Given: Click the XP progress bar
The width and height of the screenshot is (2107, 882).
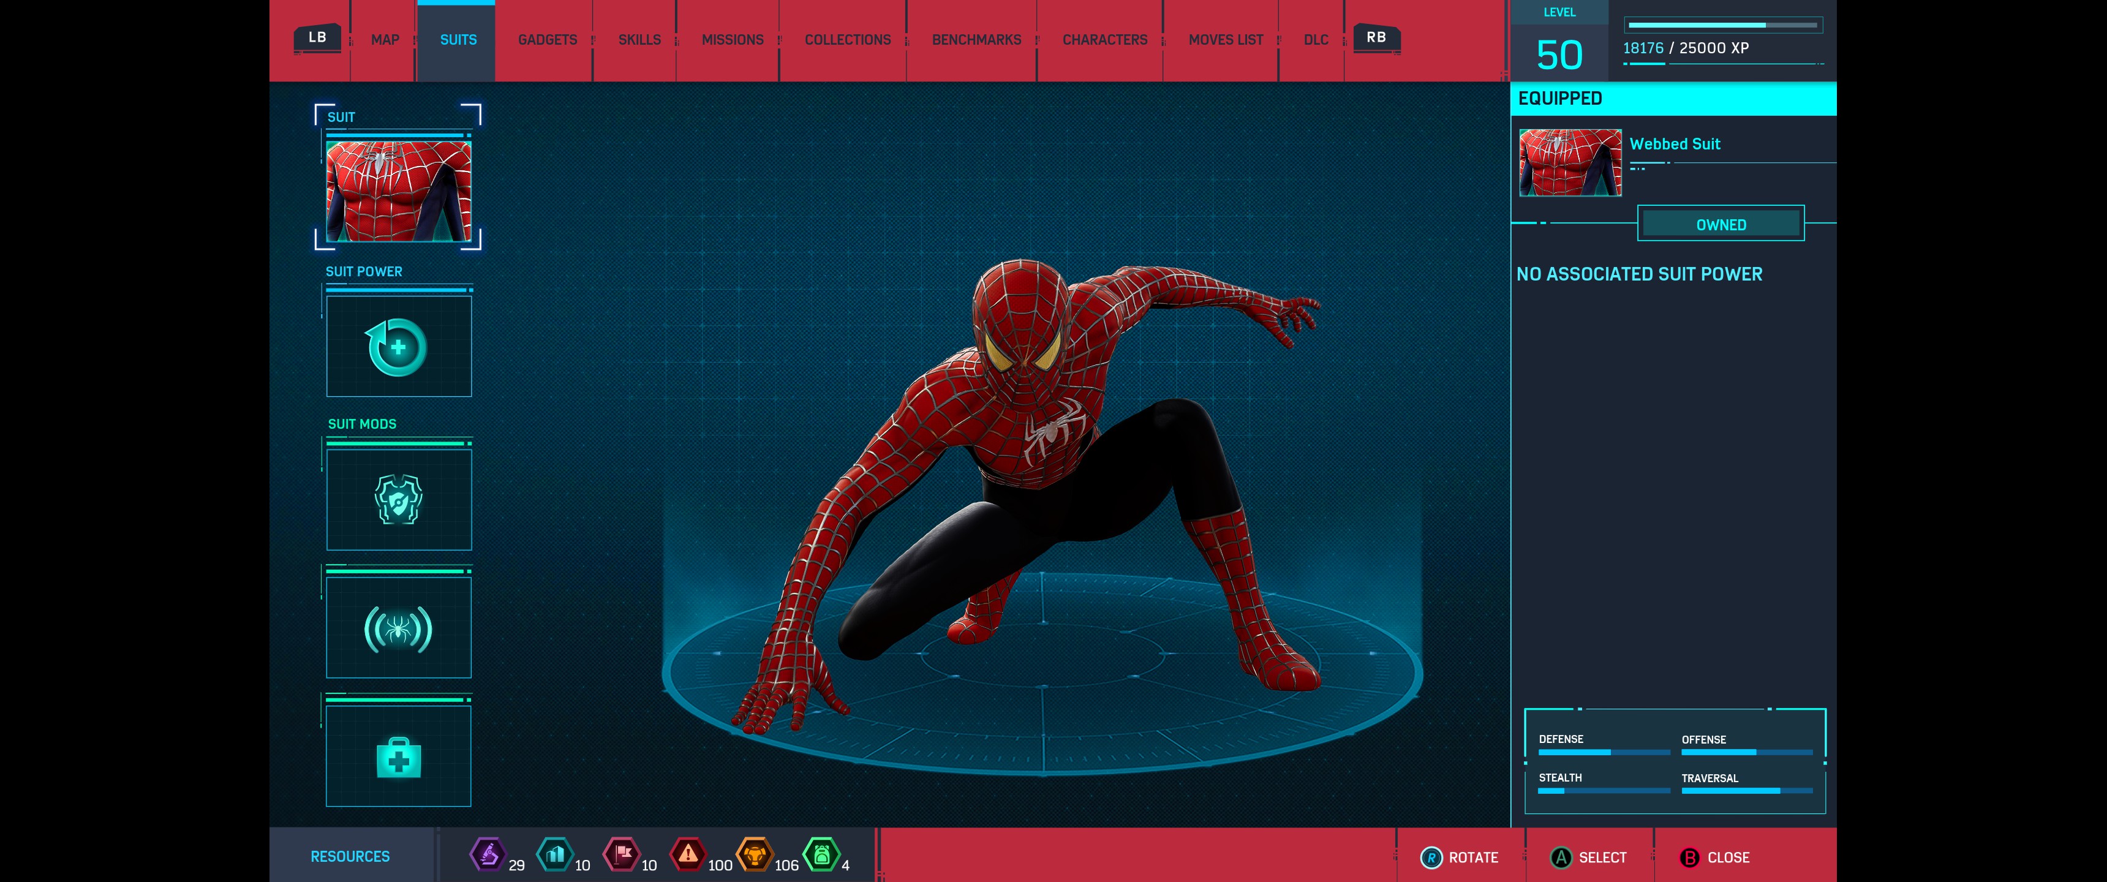Looking at the screenshot, I should pyautogui.click(x=1722, y=25).
